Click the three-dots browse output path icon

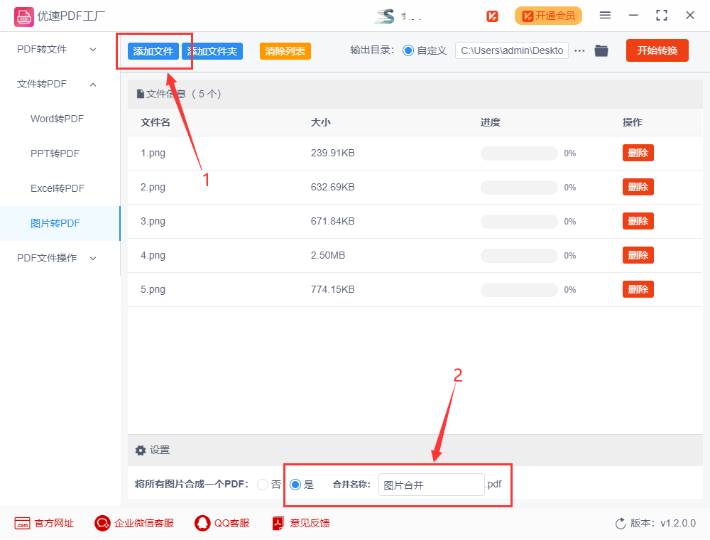579,50
